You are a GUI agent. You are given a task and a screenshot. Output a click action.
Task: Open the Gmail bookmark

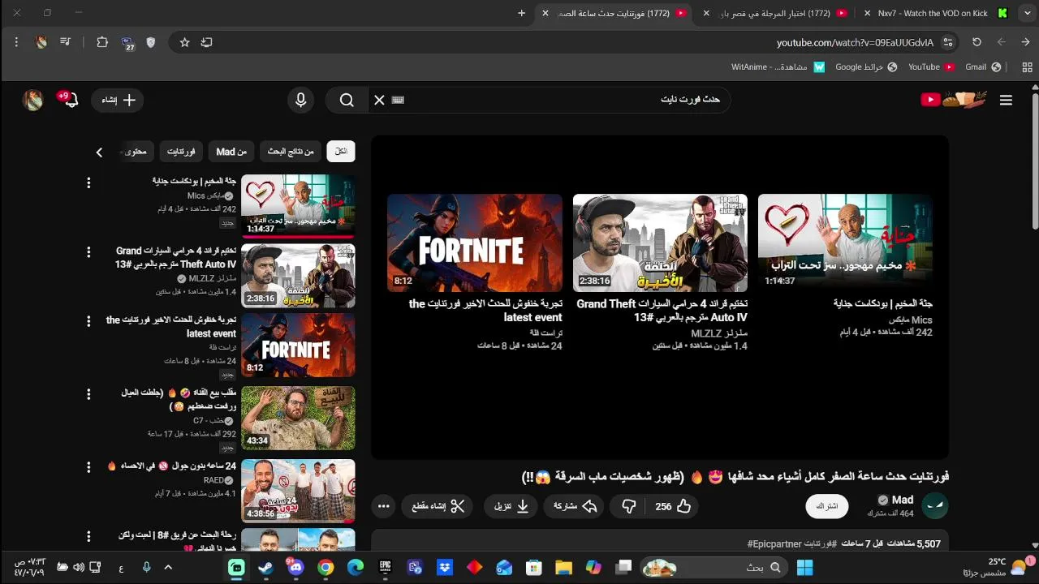pos(983,67)
